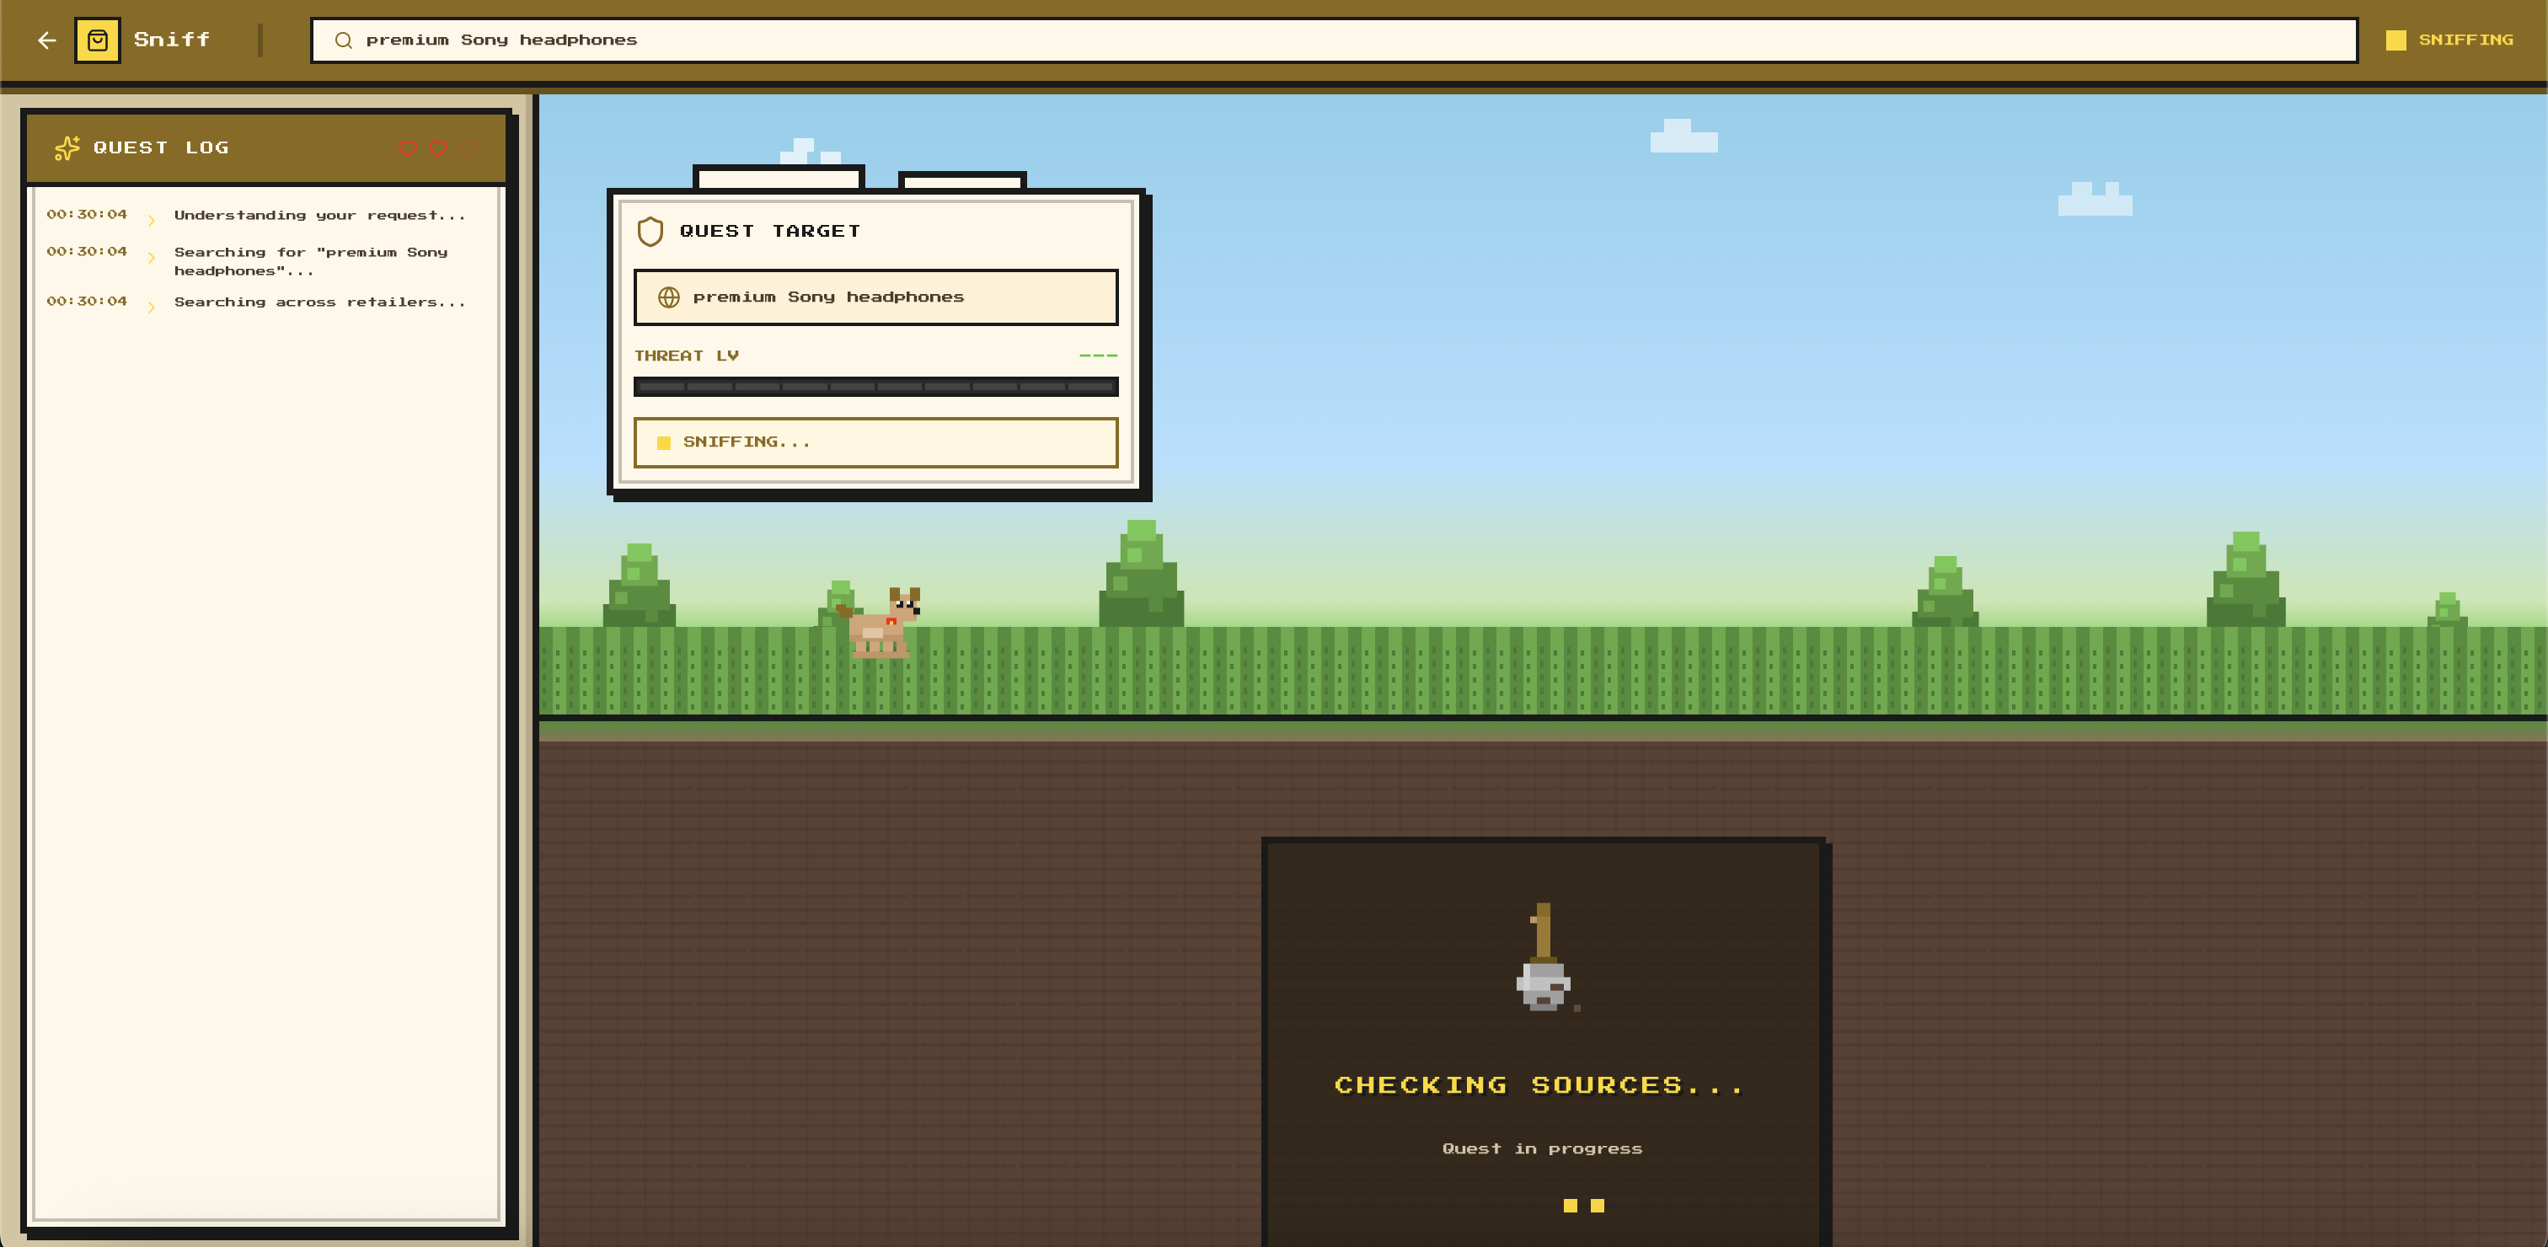Viewport: 2548px width, 1247px height.
Task: Click the second red heart icon
Action: (438, 148)
